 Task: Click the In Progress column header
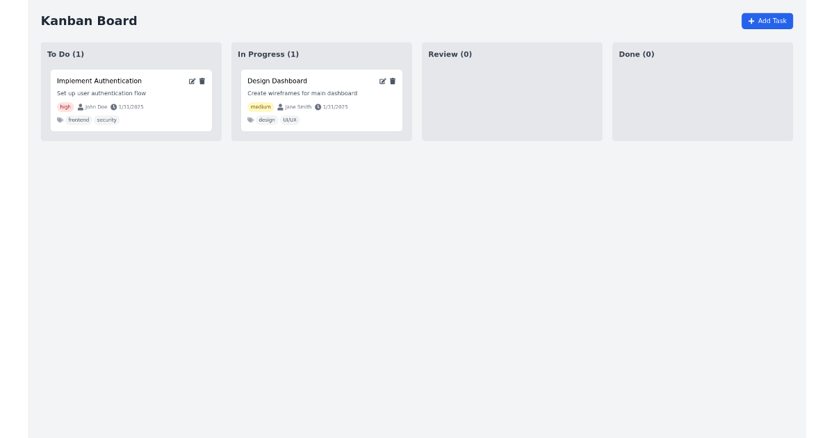tap(268, 54)
